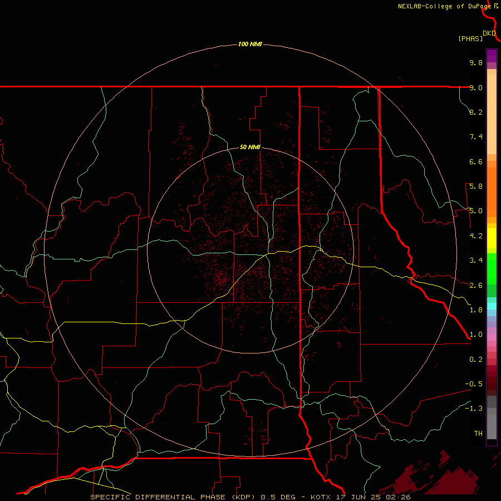The width and height of the screenshot is (501, 501).
Task: Click the 2.6 value on the color scale
Action: tap(476, 286)
